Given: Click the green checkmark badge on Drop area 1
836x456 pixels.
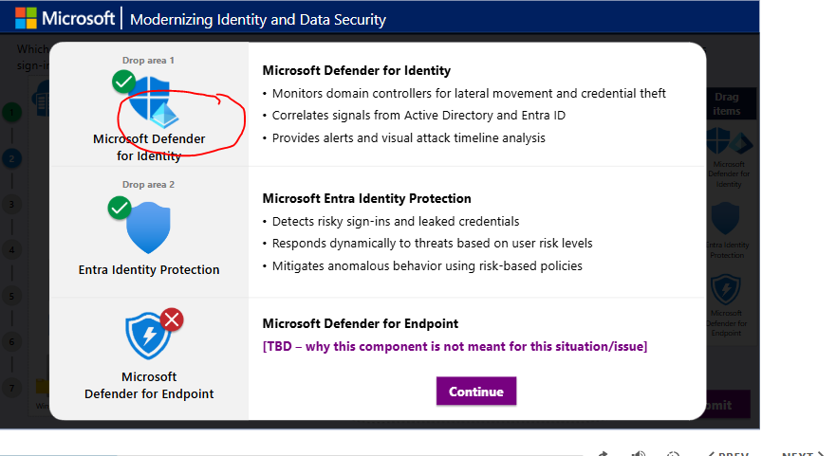Looking at the screenshot, I should (123, 82).
